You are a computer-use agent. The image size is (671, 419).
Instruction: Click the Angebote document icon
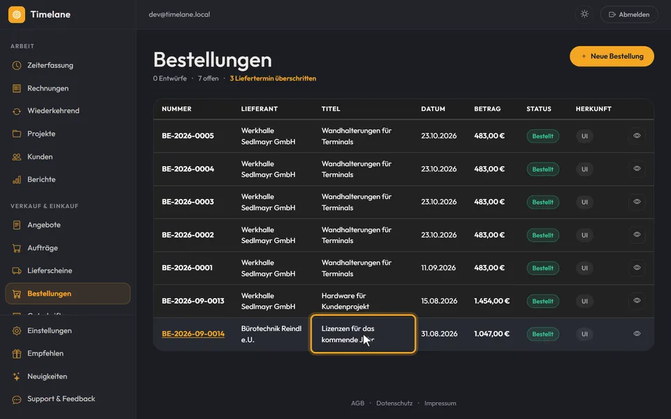click(x=17, y=225)
